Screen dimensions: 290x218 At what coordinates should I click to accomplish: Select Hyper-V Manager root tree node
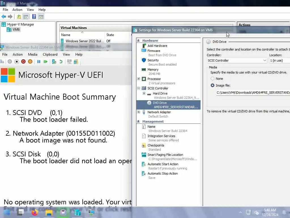pos(18,24)
